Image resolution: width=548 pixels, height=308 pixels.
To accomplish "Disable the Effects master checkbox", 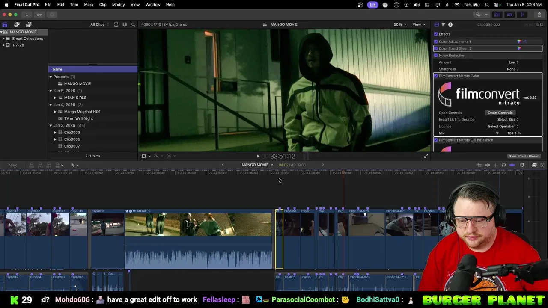I will (x=436, y=34).
